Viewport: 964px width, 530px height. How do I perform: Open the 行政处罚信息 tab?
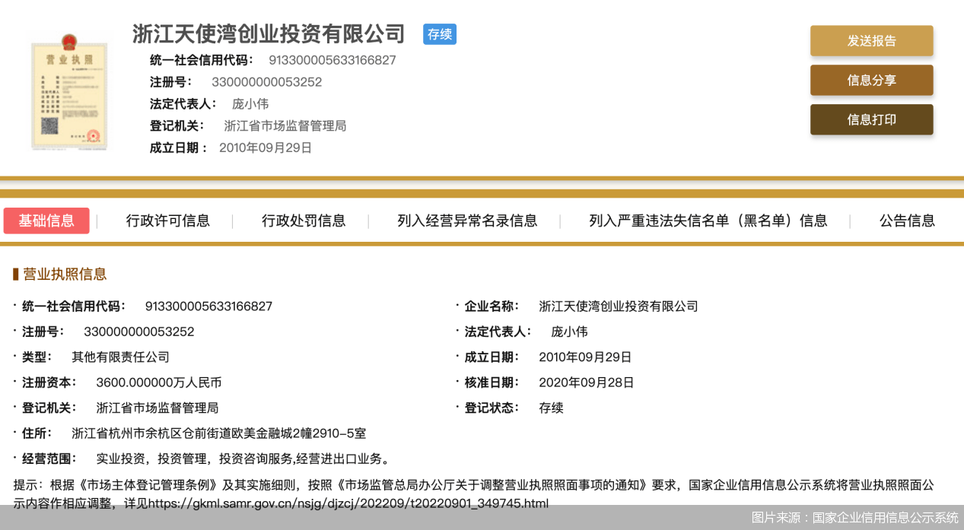pos(304,221)
